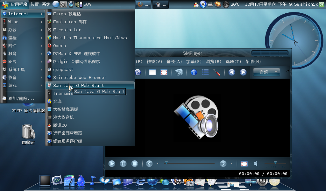This screenshot has width=326, height=191.
Task: Open the system monitor icon in the dock
Action: click(x=57, y=180)
